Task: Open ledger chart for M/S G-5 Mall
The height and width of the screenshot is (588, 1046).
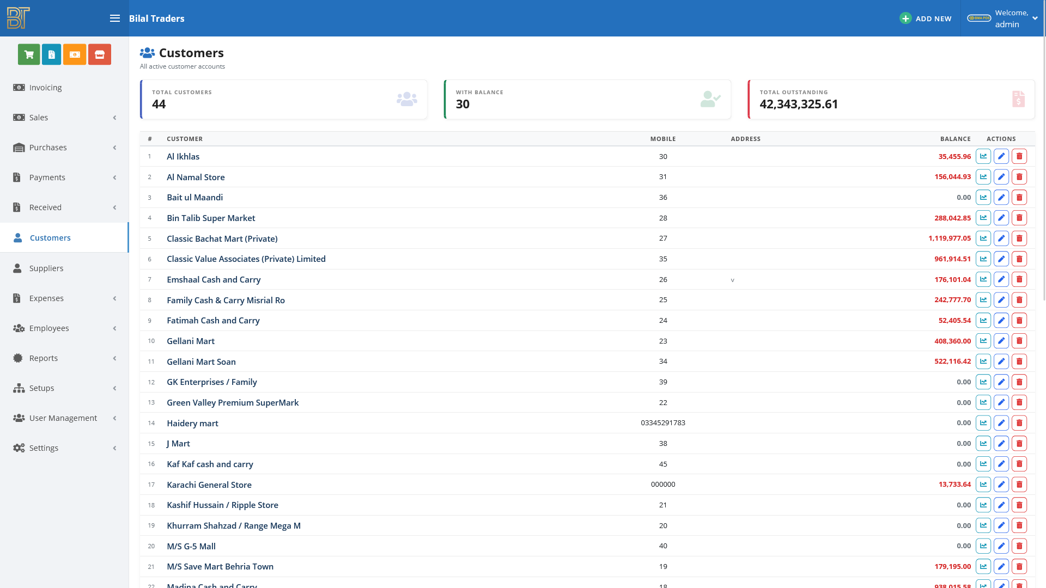Action: pos(983,546)
